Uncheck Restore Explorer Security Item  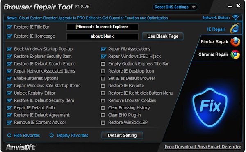(9, 57)
